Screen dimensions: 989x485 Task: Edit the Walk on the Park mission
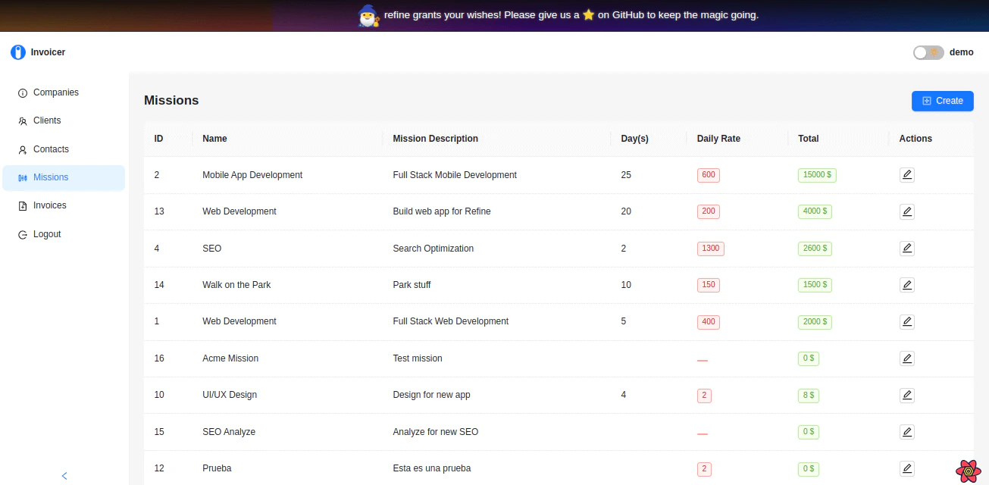tap(907, 284)
